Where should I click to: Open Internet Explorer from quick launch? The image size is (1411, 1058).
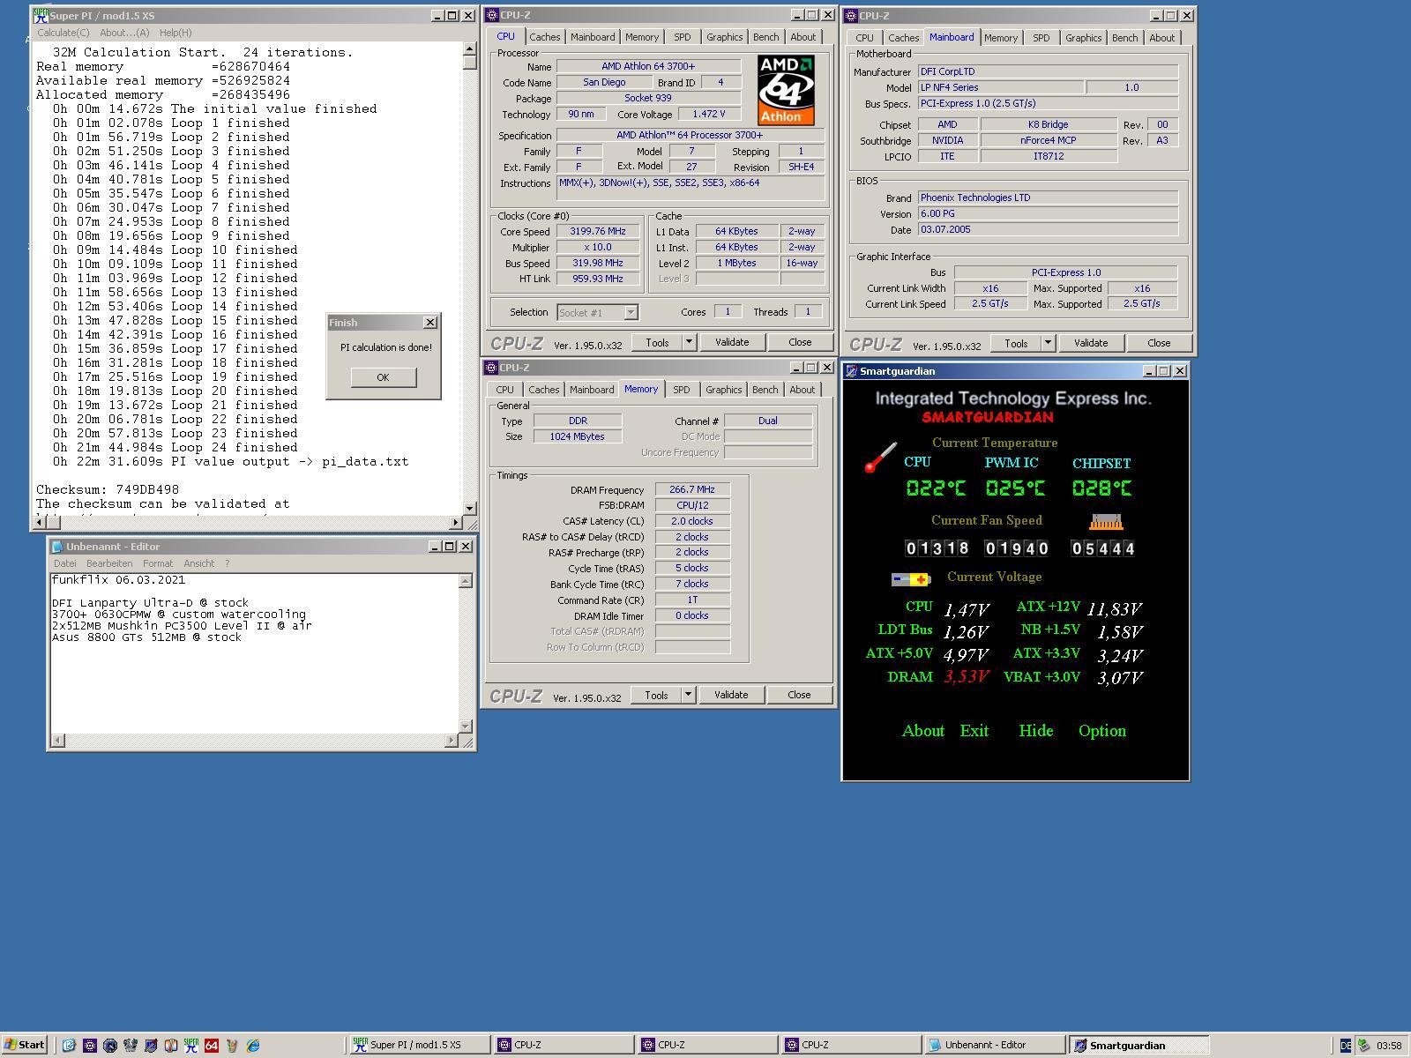click(253, 1046)
